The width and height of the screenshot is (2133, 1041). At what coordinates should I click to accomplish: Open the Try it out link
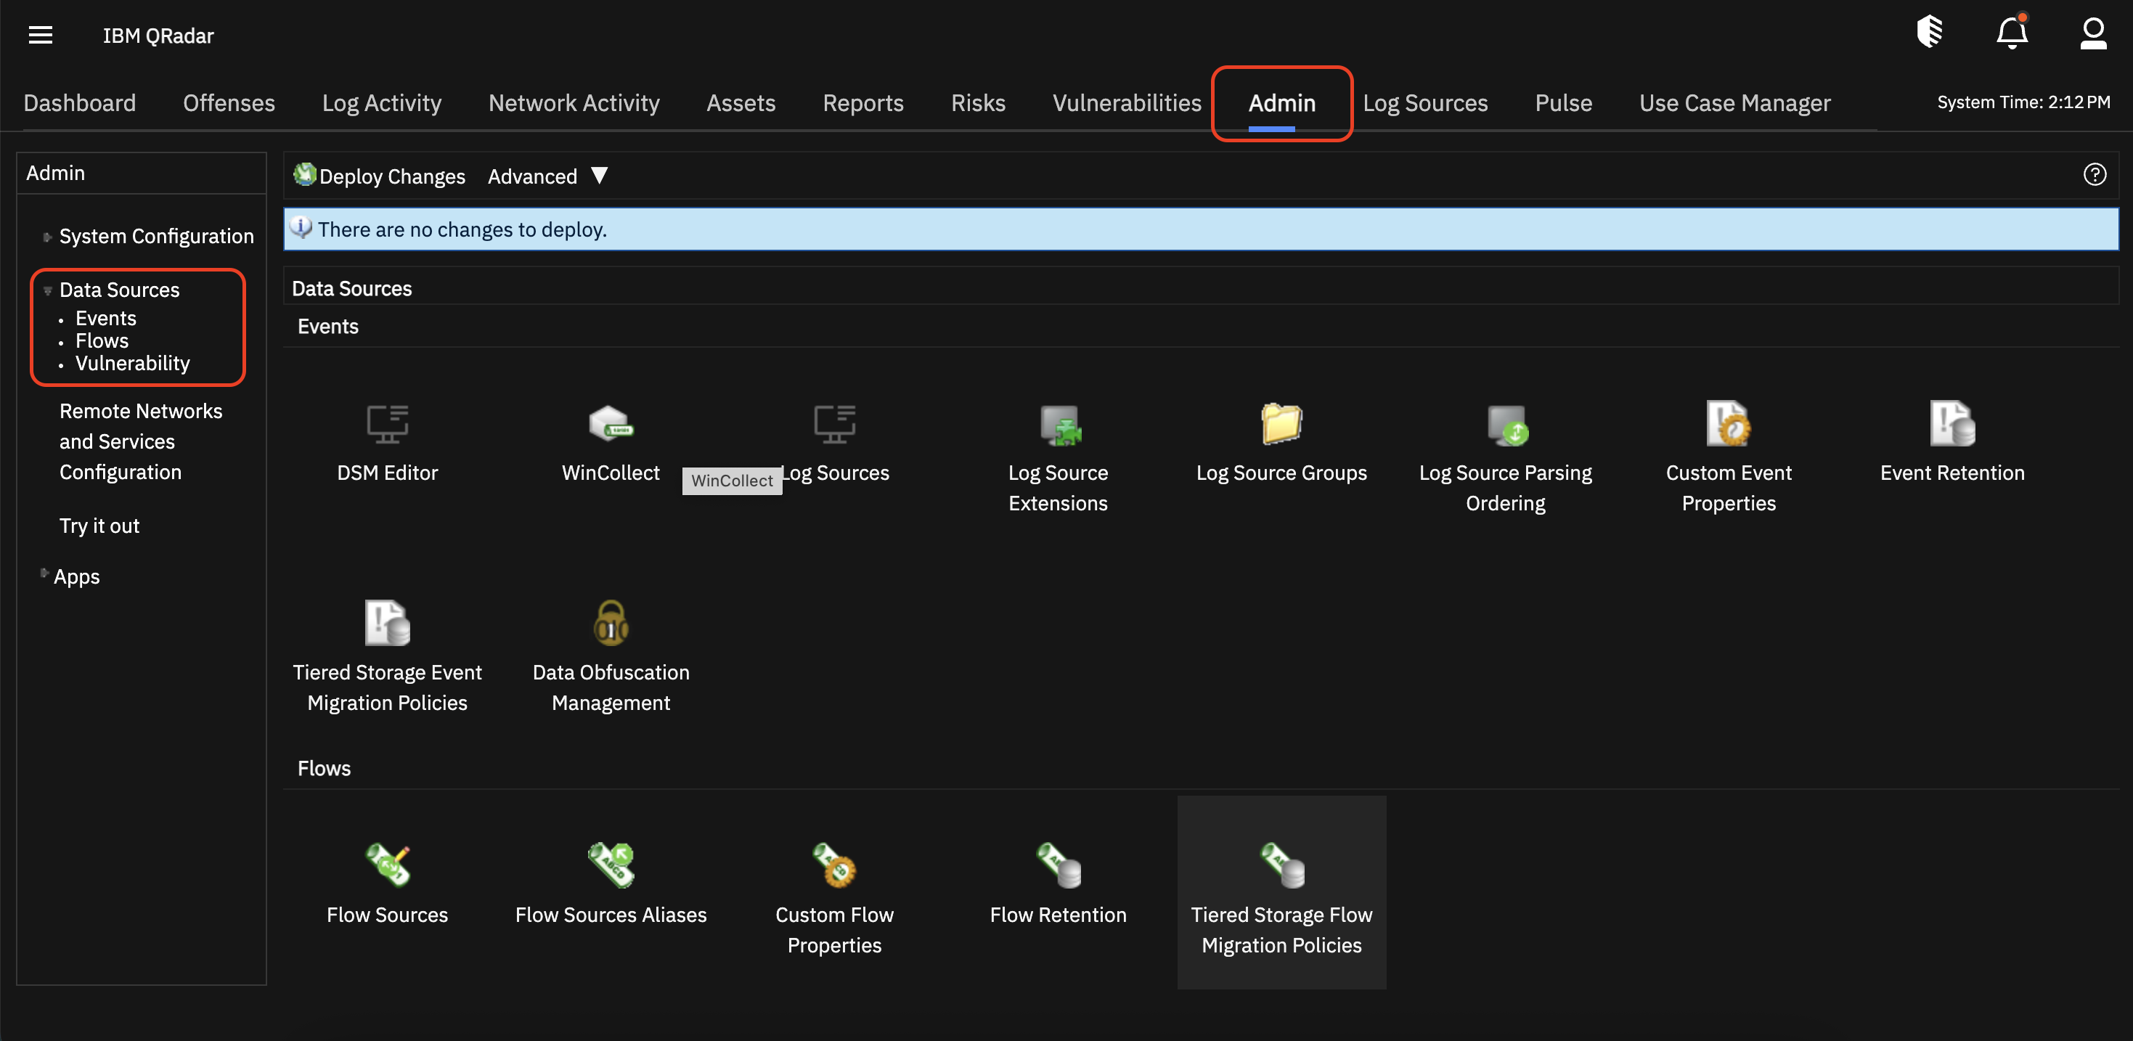tap(99, 525)
